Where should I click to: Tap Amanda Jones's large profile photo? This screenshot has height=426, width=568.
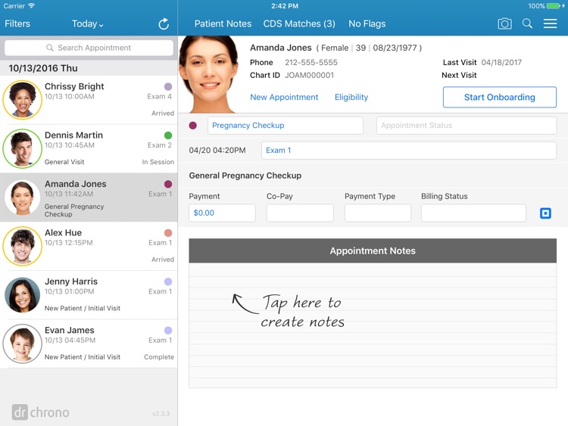[208, 74]
